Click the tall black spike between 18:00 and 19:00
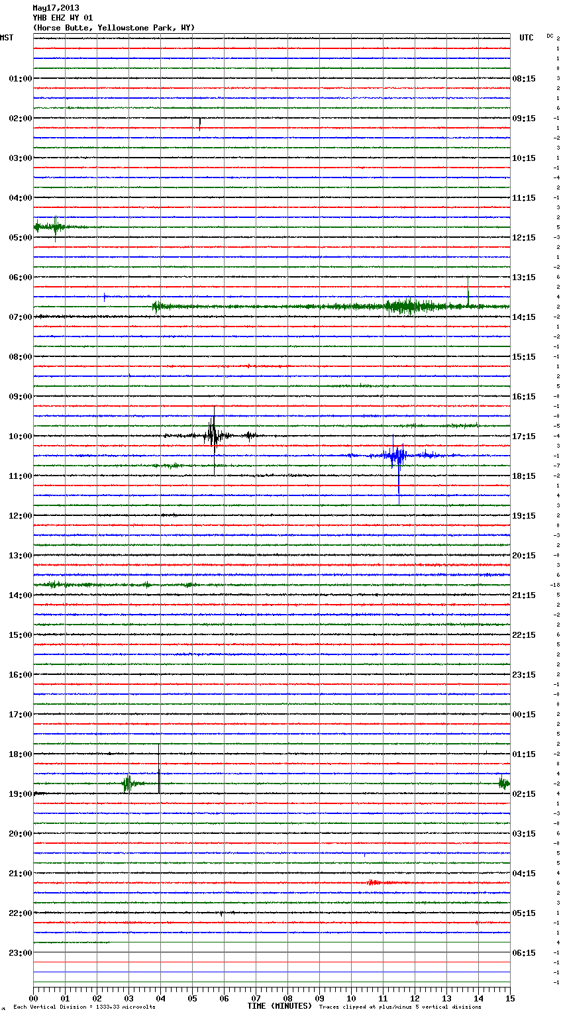 pos(159,768)
